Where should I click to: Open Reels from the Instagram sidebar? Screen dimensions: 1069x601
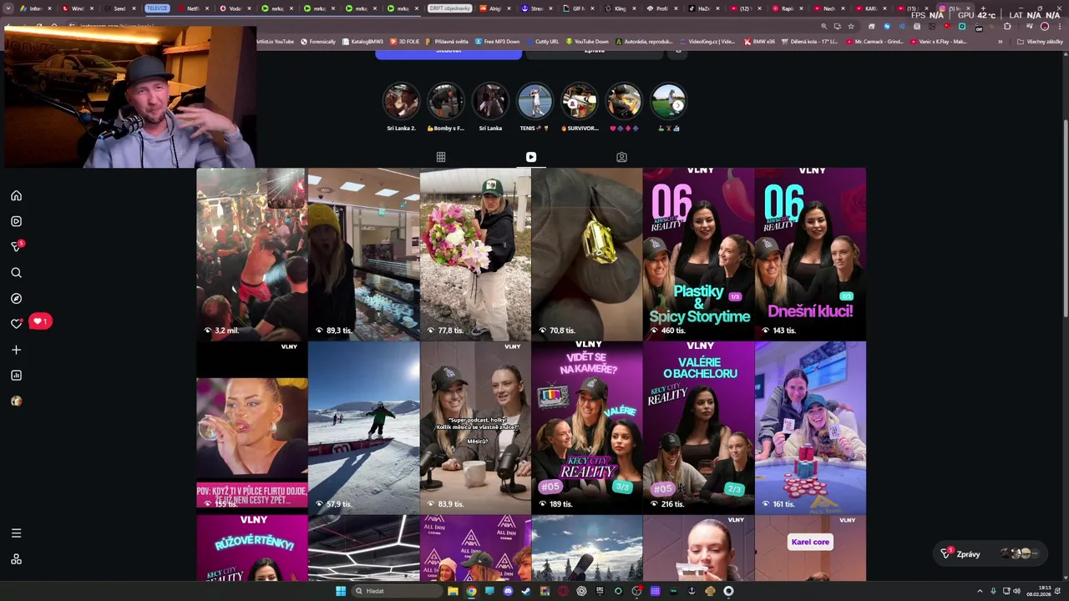(16, 221)
